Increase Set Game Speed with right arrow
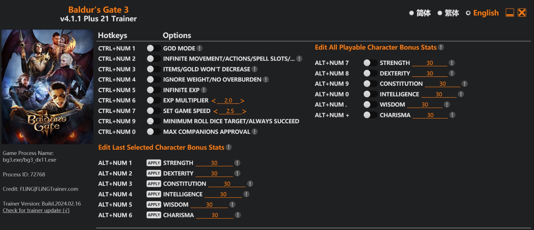The image size is (534, 230). [244, 111]
